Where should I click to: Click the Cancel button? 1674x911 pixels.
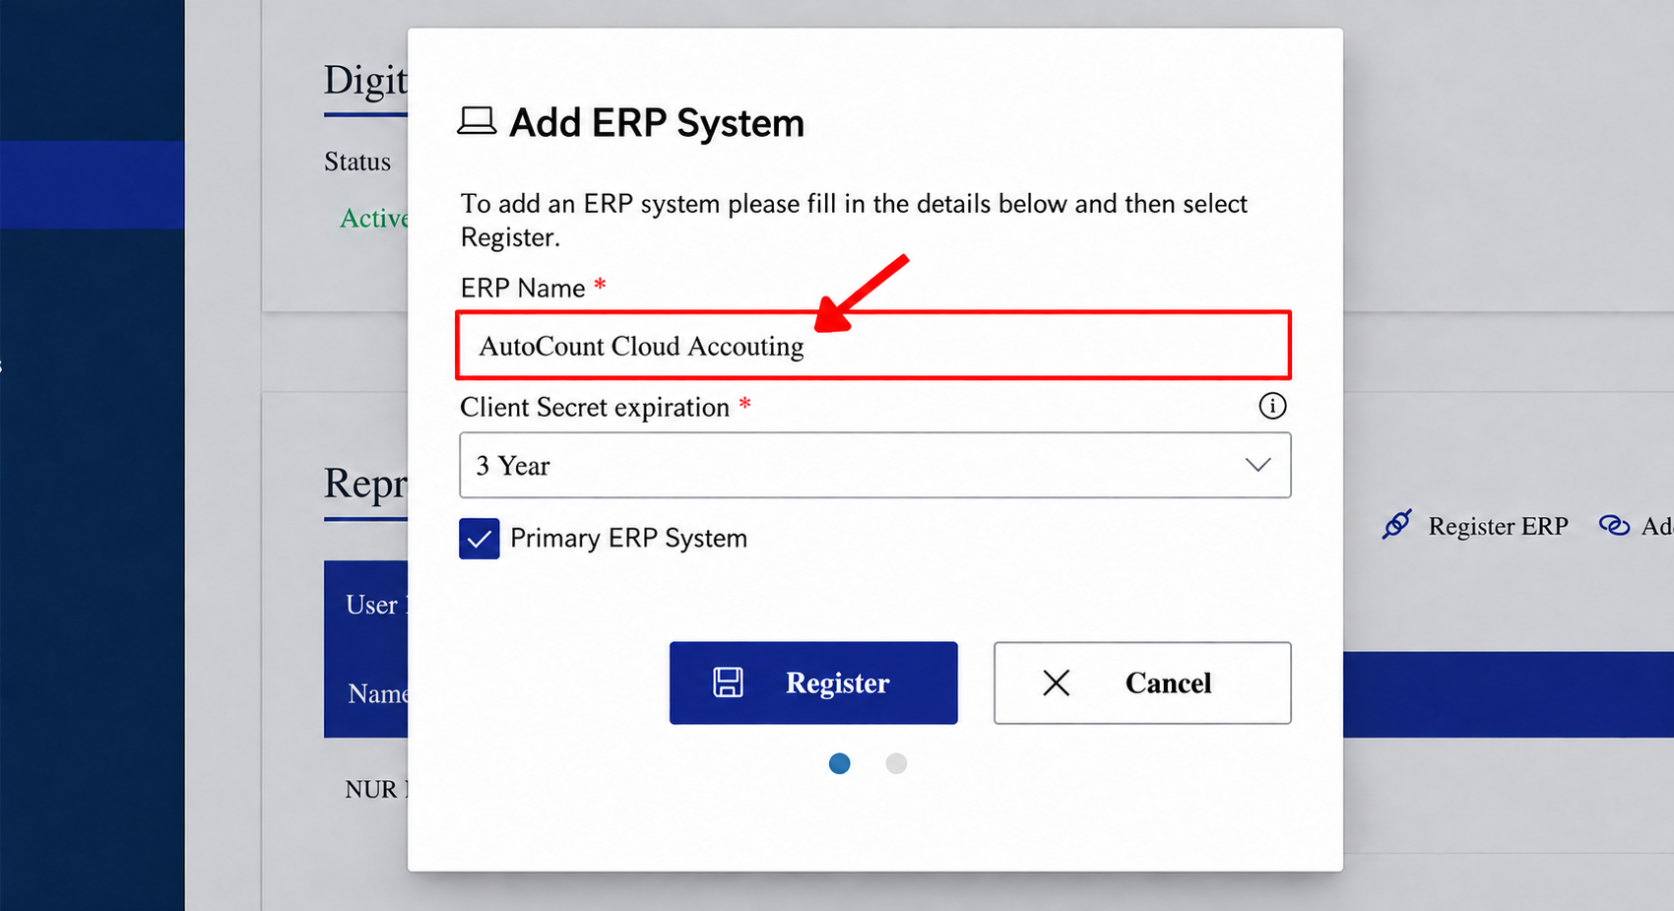coord(1142,683)
